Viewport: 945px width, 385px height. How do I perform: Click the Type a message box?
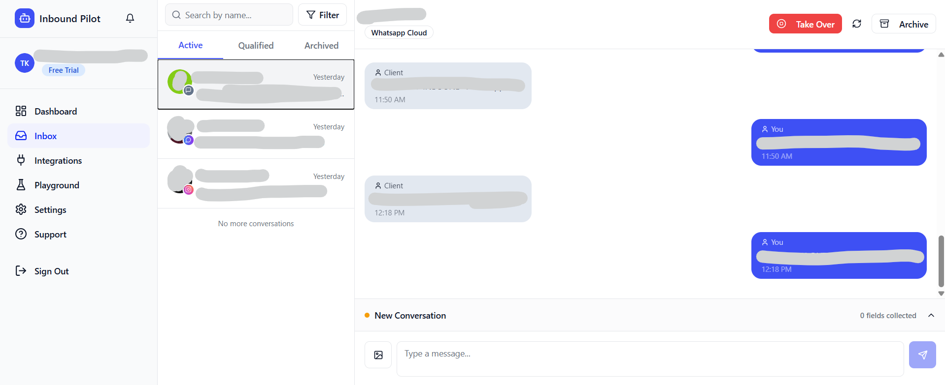[649, 359]
